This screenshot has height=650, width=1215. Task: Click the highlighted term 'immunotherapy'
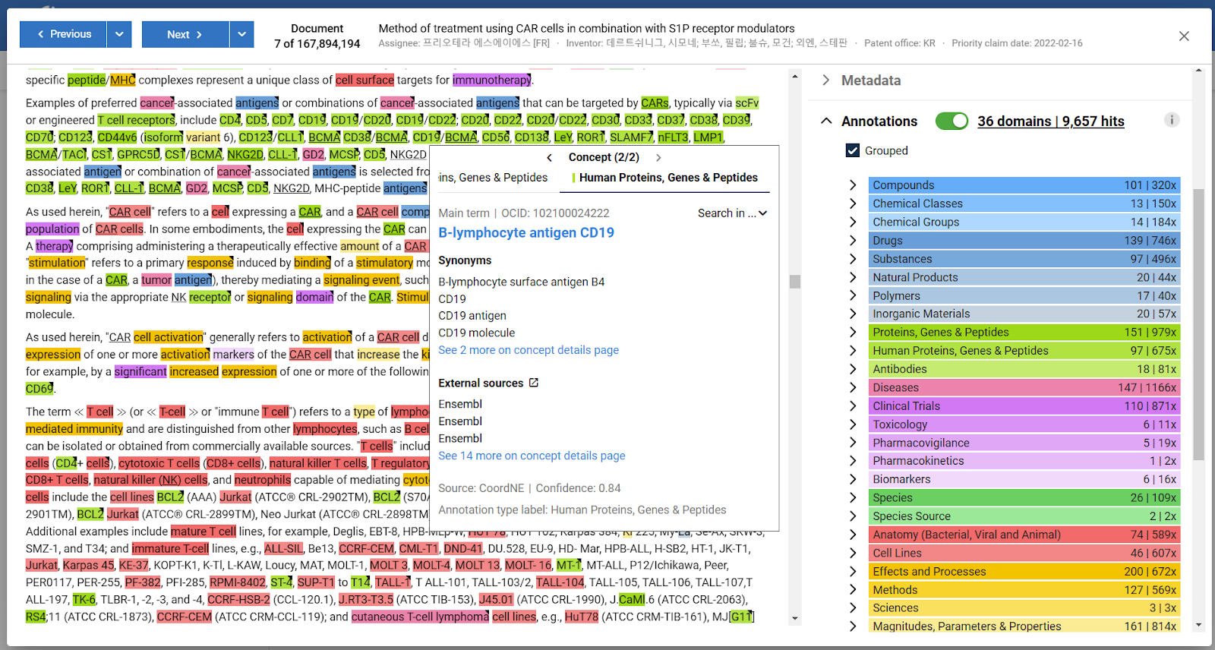point(492,80)
